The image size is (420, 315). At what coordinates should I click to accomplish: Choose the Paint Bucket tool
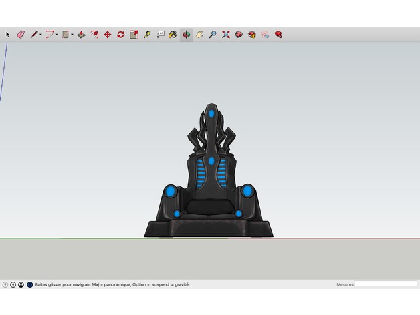click(x=173, y=35)
